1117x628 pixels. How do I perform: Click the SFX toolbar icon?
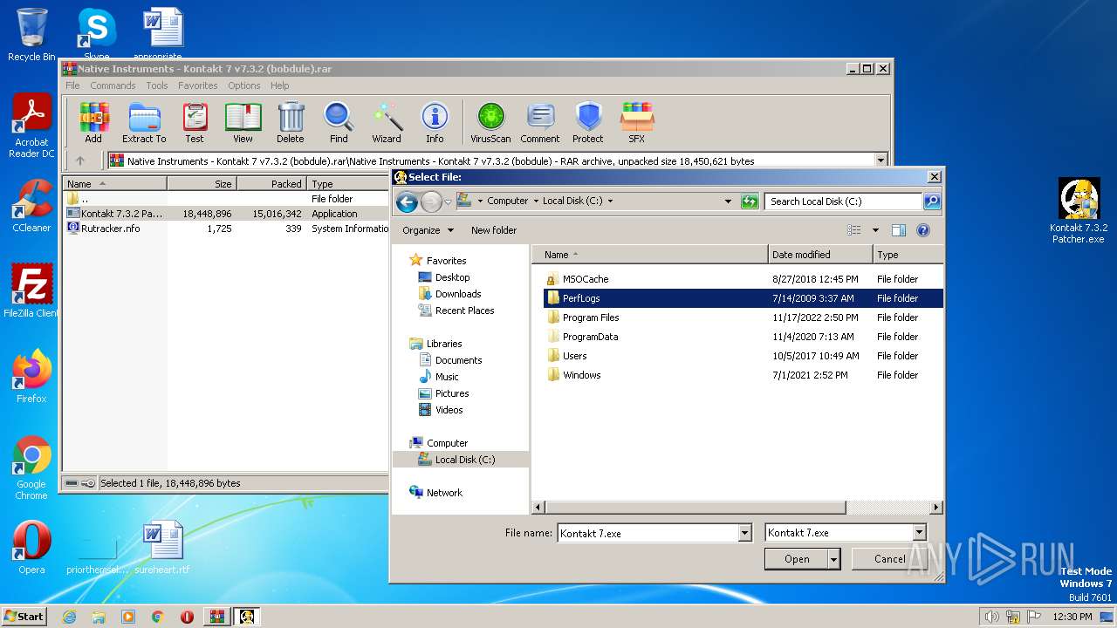[x=637, y=122]
